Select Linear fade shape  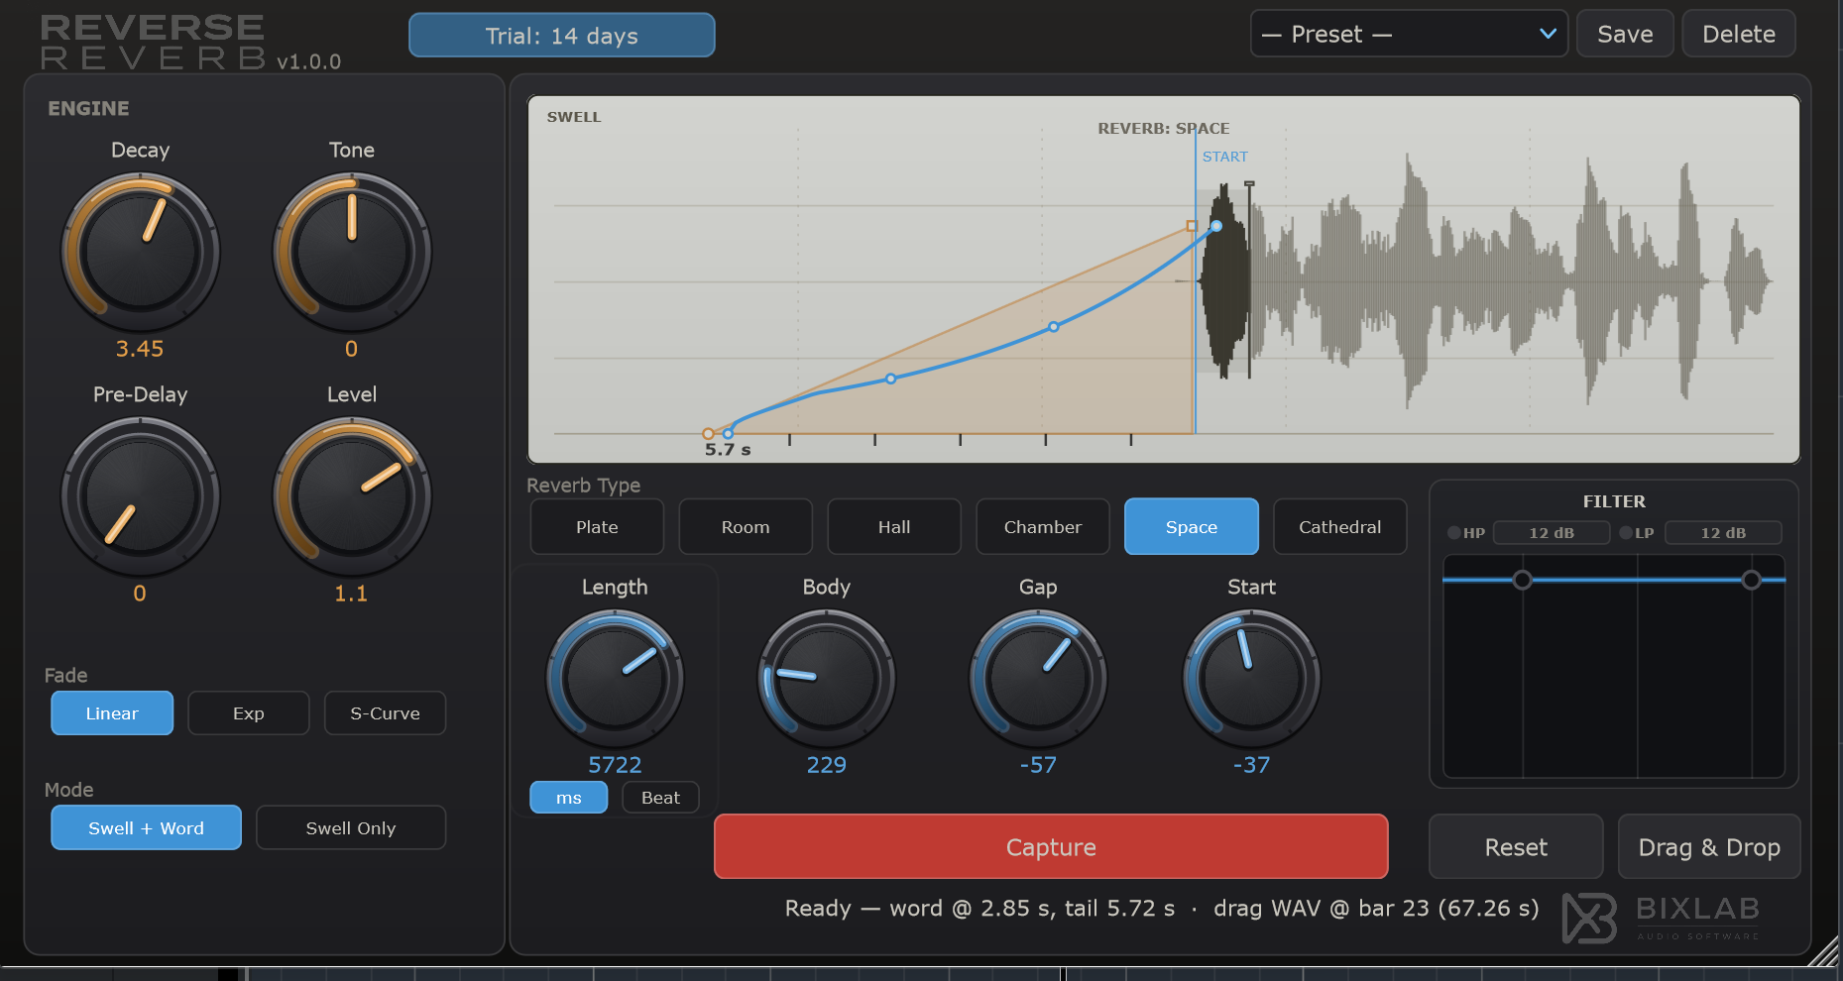[x=112, y=713]
